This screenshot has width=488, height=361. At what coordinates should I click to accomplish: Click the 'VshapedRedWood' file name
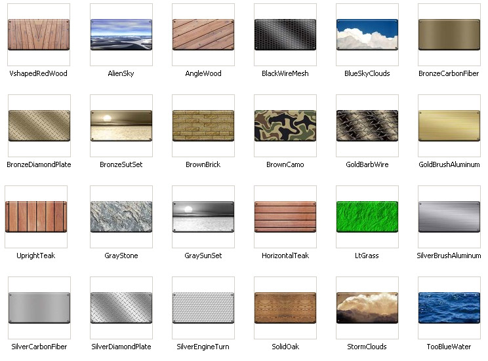click(x=38, y=73)
